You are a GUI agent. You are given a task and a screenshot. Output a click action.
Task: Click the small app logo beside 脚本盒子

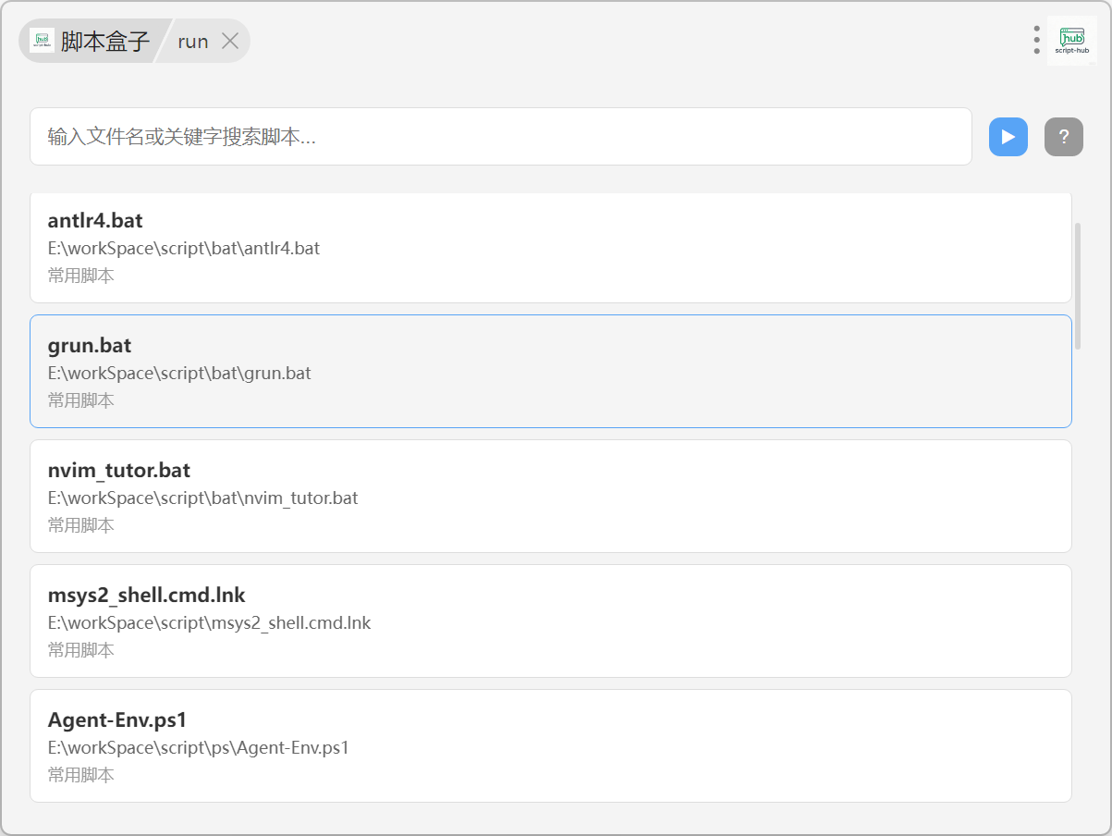point(42,41)
